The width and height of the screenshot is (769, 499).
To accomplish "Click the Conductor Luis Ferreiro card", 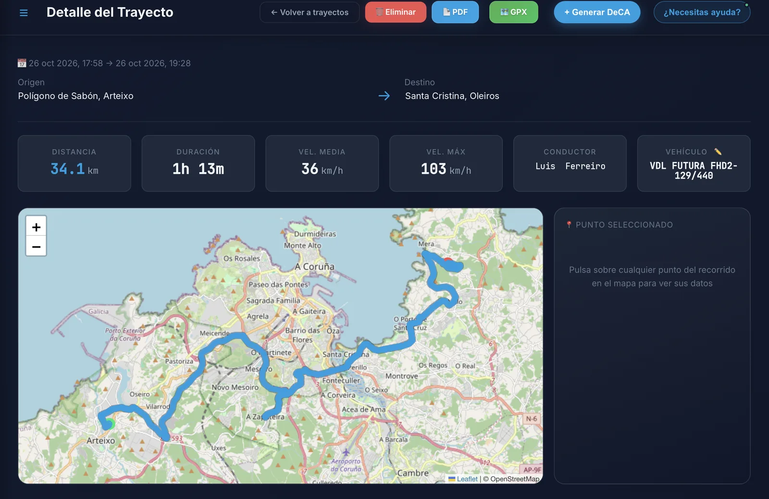I will pos(570,163).
